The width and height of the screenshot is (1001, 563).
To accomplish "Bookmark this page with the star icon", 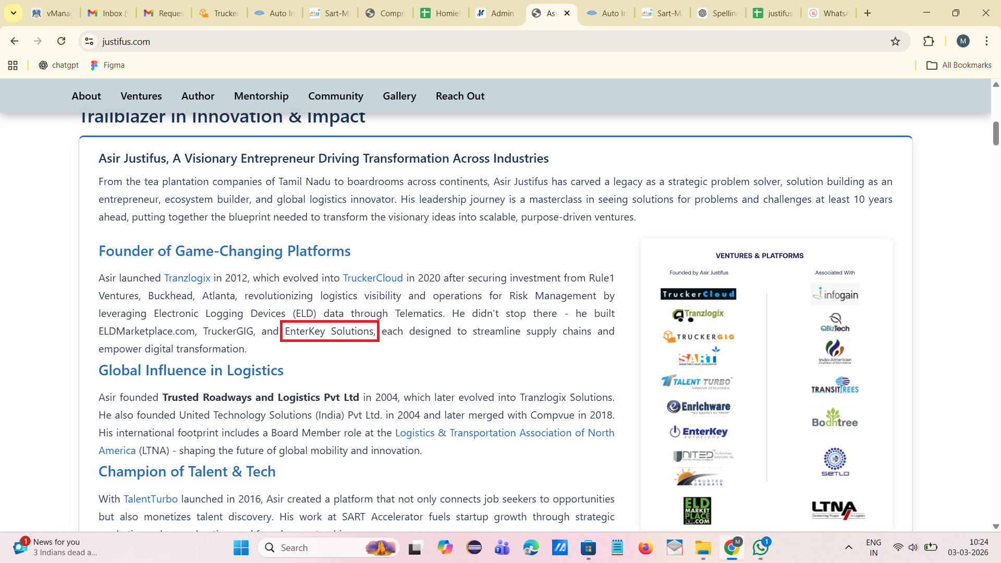I will pyautogui.click(x=895, y=41).
